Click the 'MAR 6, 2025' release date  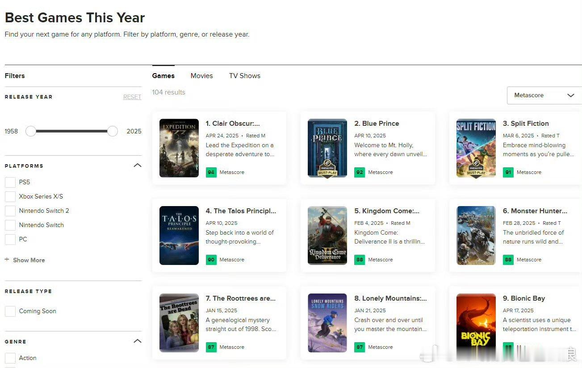519,136
